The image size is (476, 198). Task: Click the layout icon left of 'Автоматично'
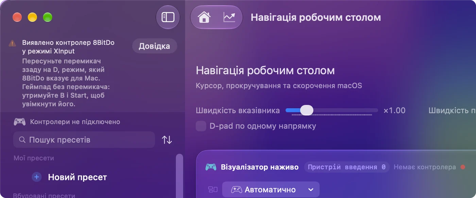(x=213, y=190)
